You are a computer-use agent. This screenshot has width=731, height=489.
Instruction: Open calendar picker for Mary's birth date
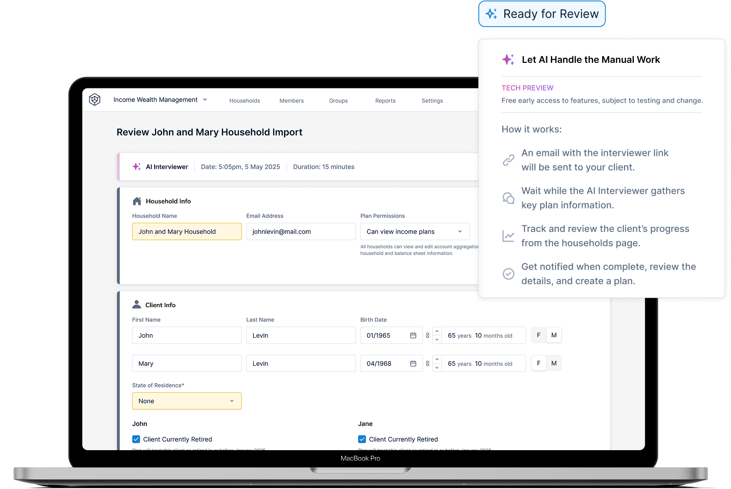413,364
